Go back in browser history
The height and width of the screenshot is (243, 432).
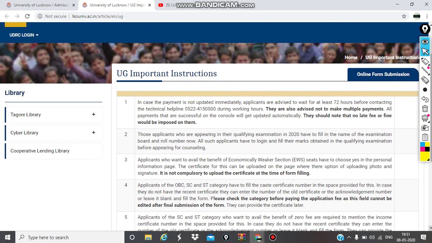click(7, 16)
